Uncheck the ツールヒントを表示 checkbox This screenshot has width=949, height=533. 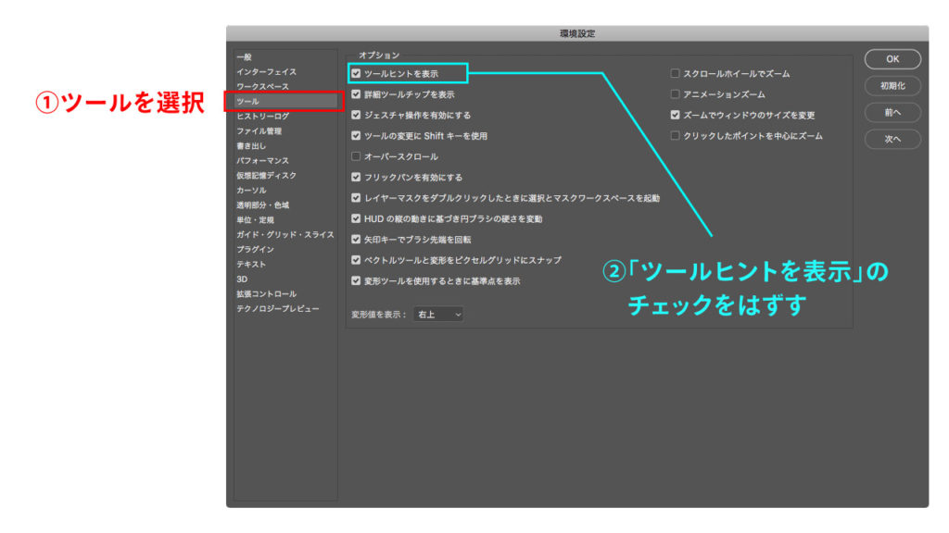357,73
